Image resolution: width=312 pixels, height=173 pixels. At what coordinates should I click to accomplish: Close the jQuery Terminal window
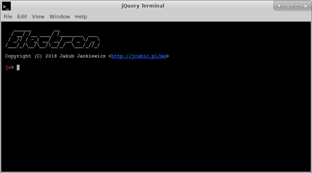click(306, 6)
